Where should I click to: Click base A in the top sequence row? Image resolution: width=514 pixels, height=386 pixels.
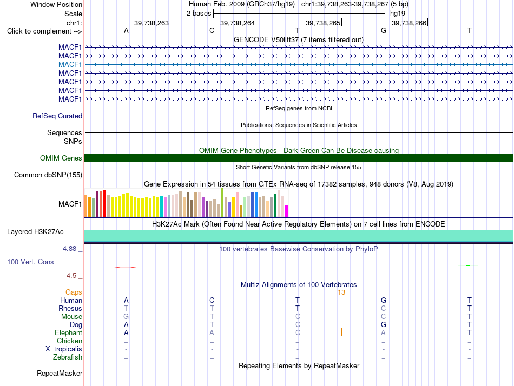(x=126, y=30)
